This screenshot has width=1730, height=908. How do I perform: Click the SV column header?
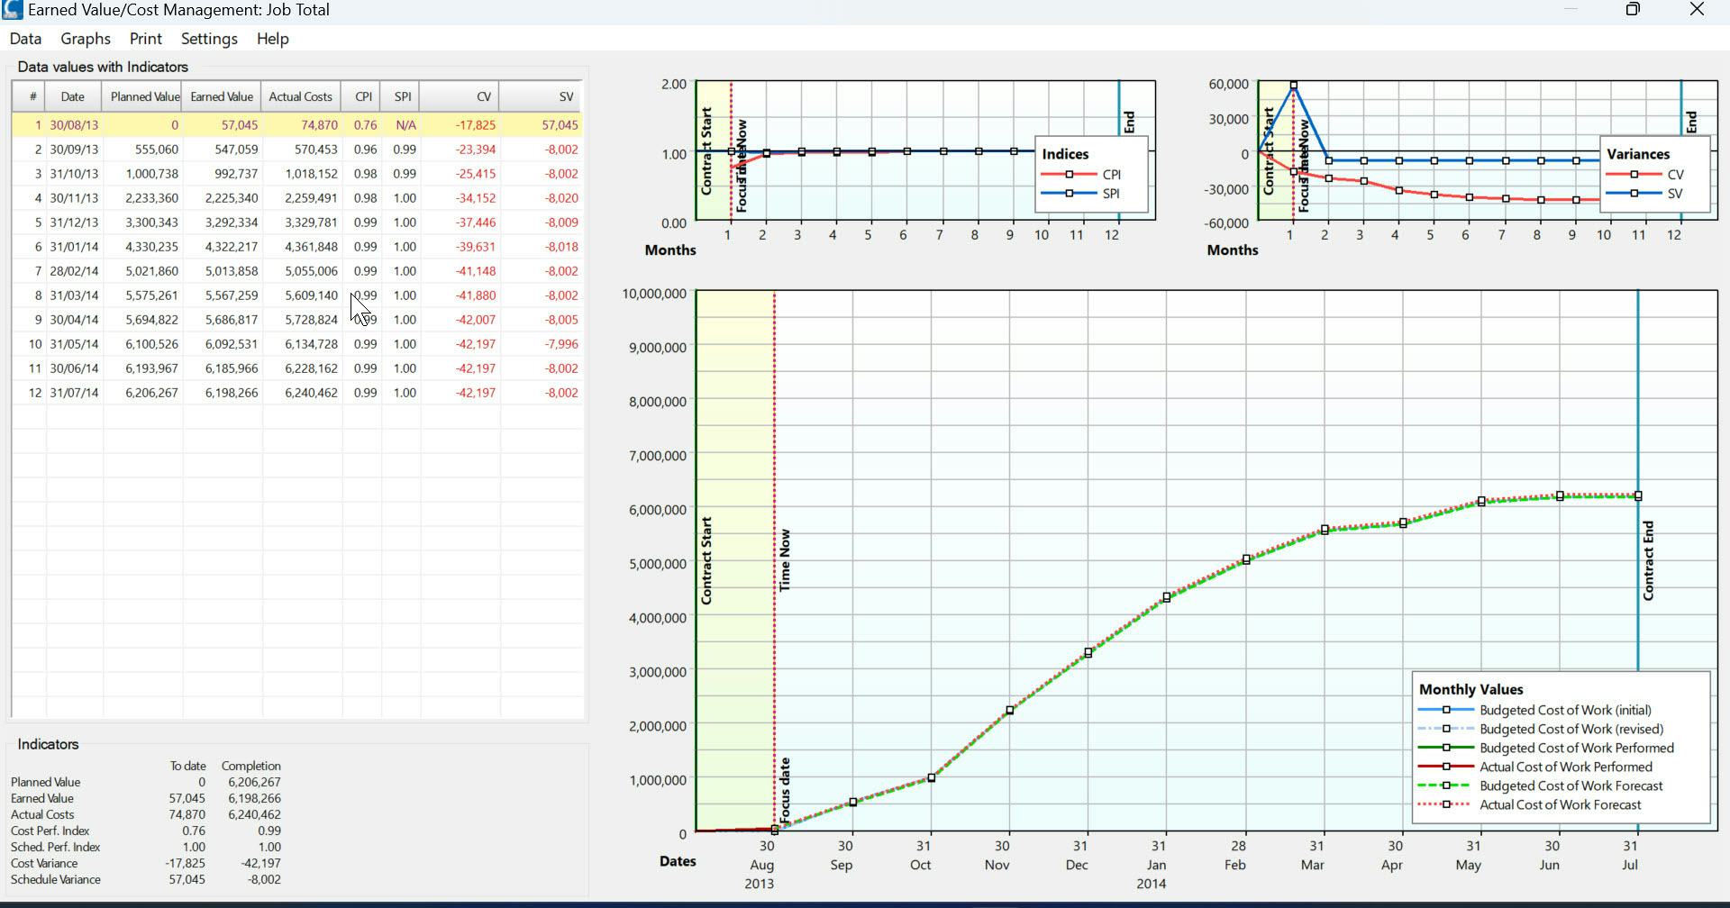point(541,96)
